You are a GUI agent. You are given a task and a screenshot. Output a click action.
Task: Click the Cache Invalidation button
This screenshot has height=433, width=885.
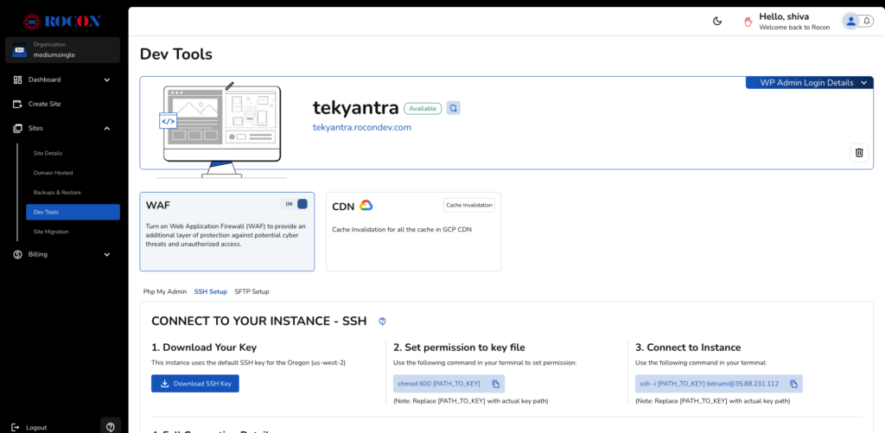pyautogui.click(x=469, y=205)
